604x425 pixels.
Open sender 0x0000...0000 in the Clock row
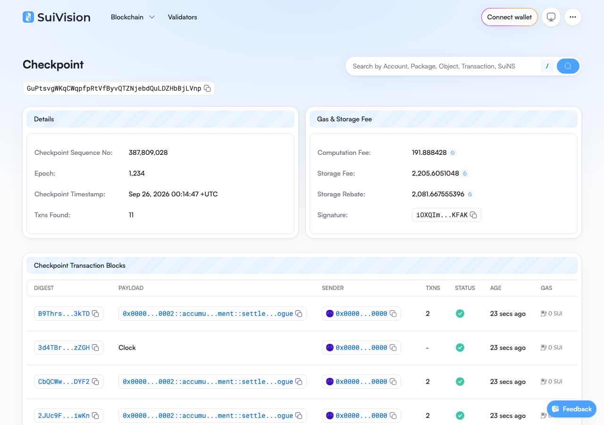(x=361, y=348)
